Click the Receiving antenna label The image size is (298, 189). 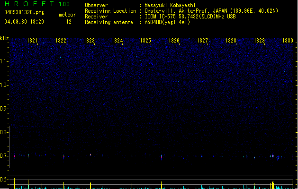click(109, 22)
